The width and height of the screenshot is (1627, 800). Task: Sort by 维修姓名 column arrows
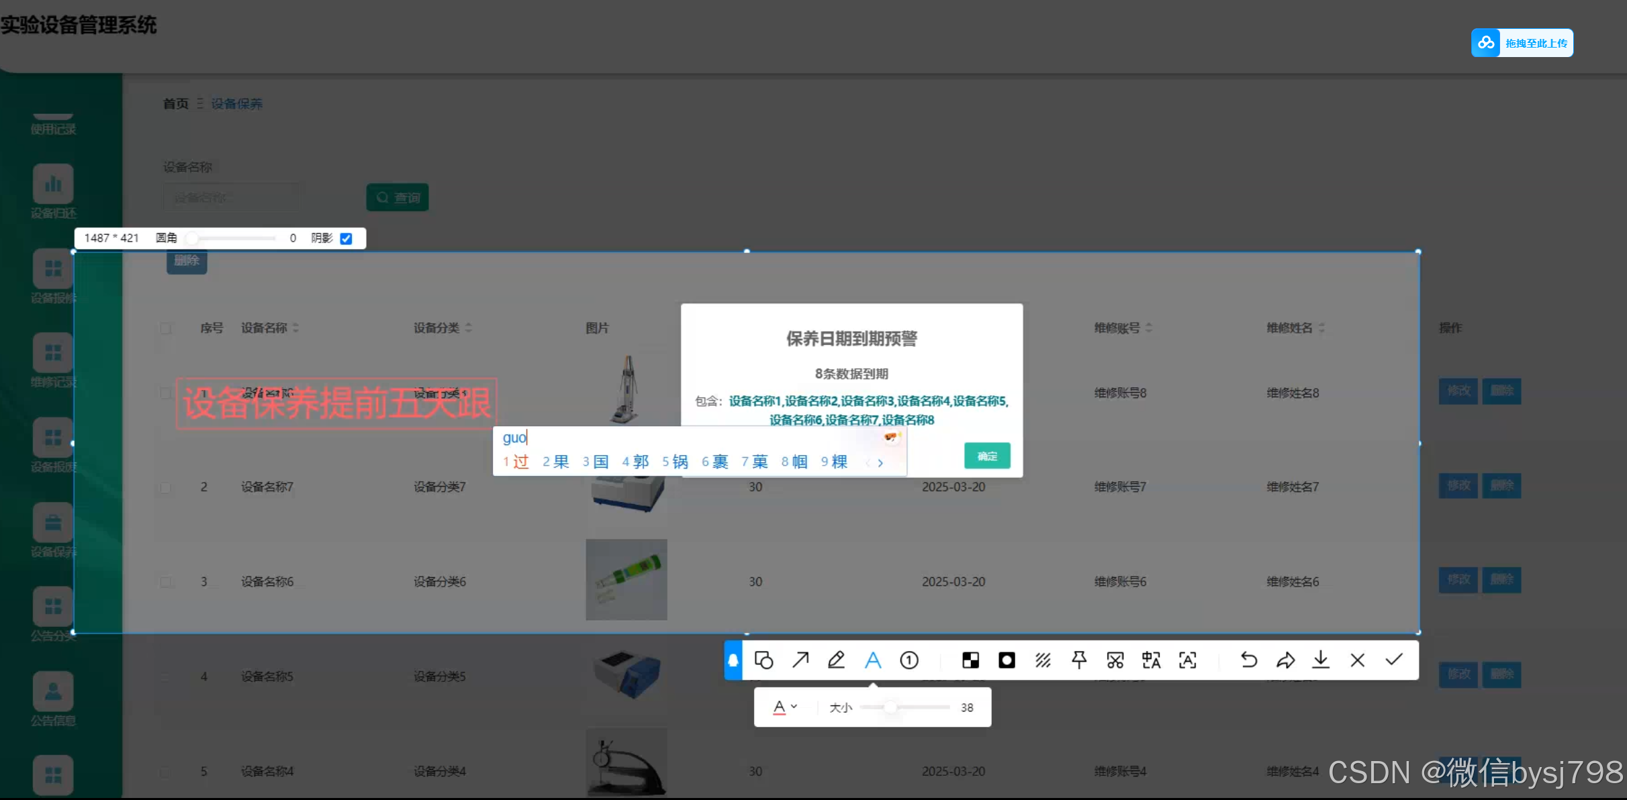pyautogui.click(x=1321, y=328)
